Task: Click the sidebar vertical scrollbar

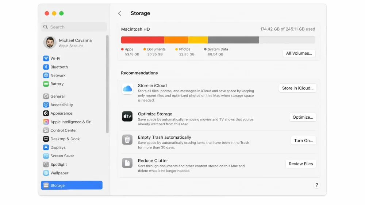Action: (107, 84)
